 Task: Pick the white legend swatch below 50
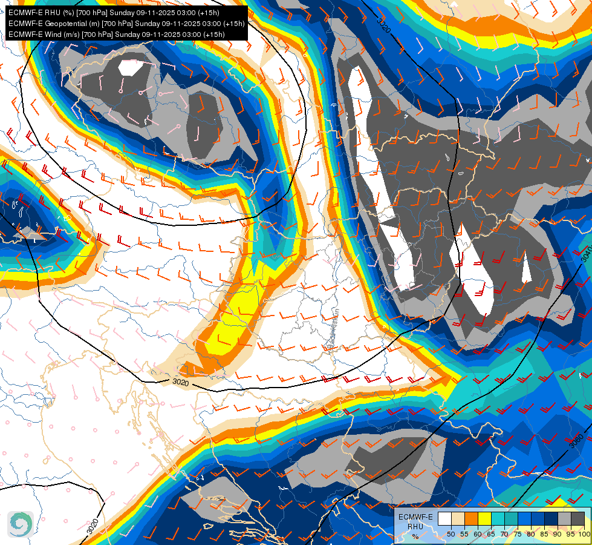pos(444,518)
